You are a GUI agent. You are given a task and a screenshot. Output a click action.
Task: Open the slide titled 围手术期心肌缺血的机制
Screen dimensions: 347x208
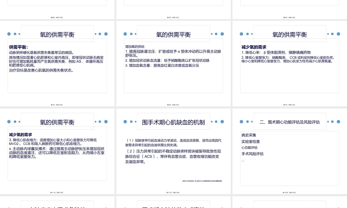(173, 122)
